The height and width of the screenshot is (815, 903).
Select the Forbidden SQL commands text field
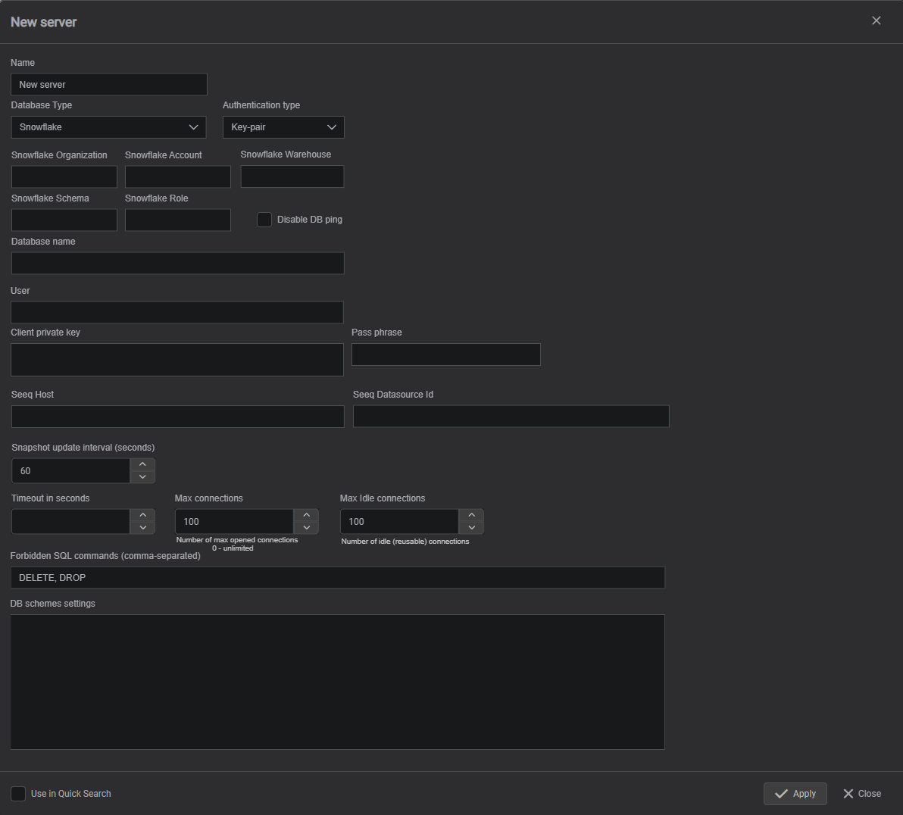coord(337,577)
